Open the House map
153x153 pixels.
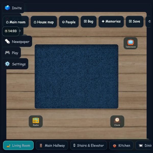pos(44,22)
